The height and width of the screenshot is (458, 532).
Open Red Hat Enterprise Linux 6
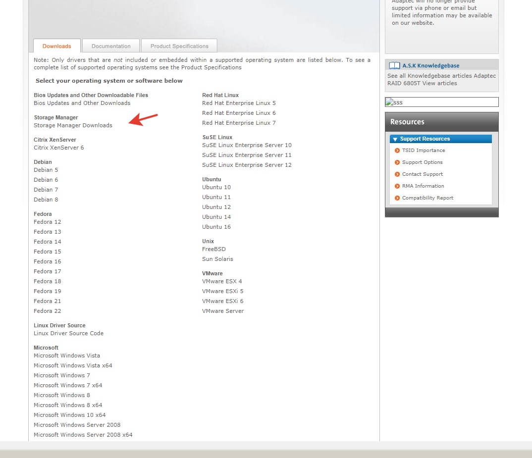click(239, 112)
